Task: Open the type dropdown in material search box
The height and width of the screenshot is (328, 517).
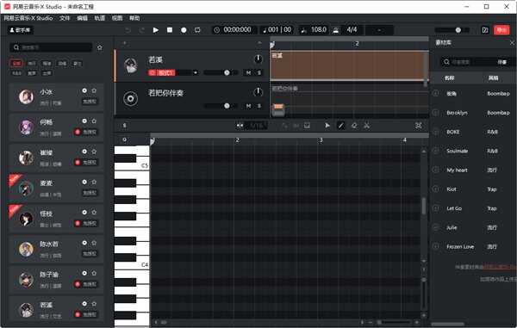Action: pyautogui.click(x=502, y=62)
